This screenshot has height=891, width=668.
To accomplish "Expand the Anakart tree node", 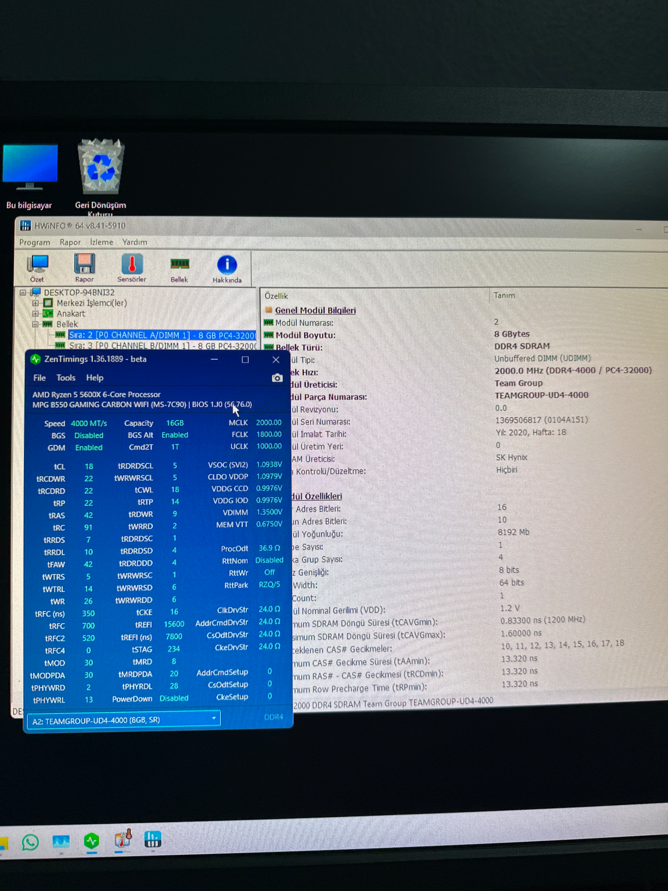I will pos(35,314).
